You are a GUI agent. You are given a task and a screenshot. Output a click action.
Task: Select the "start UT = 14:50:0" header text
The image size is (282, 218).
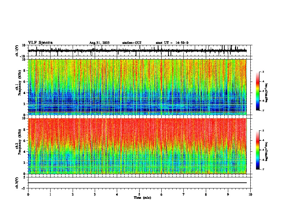[x=172, y=43]
